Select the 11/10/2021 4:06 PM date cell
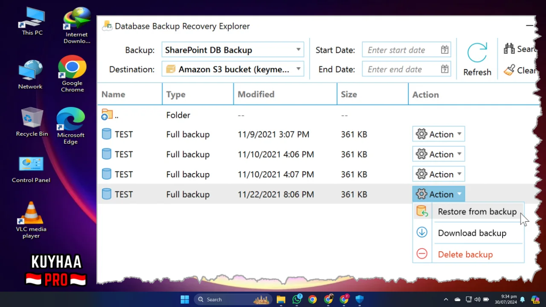The width and height of the screenshot is (546, 307). (276, 154)
